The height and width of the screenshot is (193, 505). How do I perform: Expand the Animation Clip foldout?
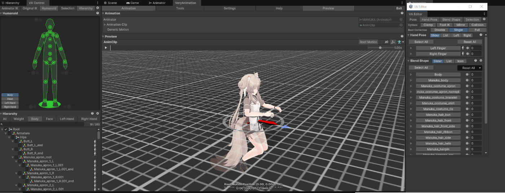[x=105, y=24]
